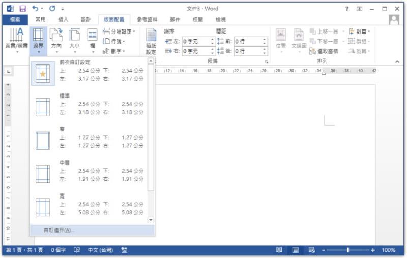Open the 對齊 align dropdown
The image size is (407, 258).
pyautogui.click(x=359, y=31)
